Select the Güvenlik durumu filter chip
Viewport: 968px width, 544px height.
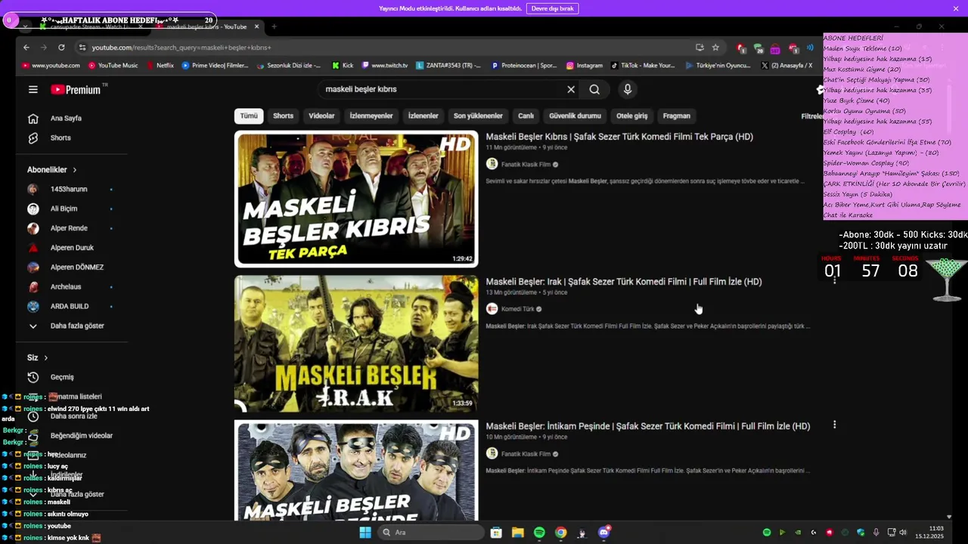click(575, 116)
